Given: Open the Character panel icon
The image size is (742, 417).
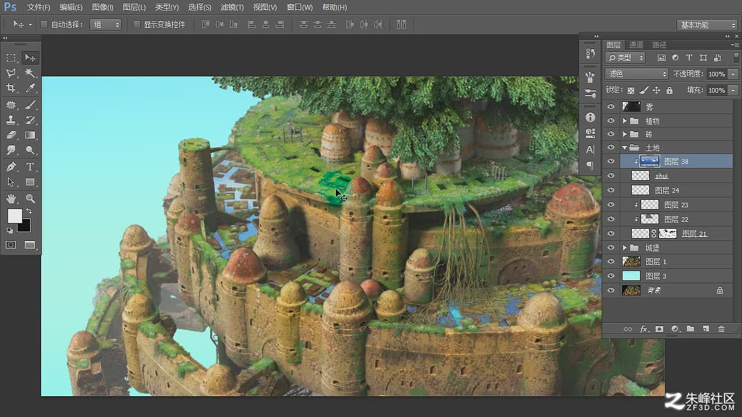Looking at the screenshot, I should (x=590, y=149).
